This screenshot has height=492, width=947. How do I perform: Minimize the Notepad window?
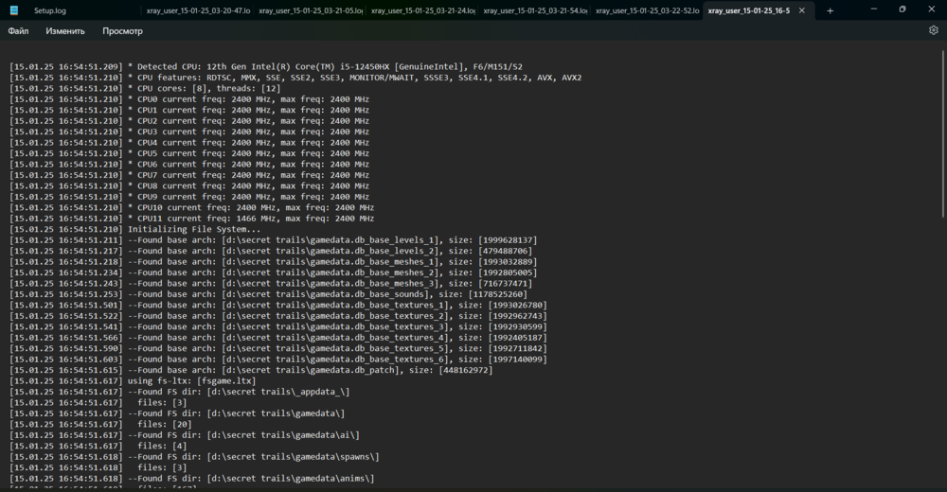[x=874, y=9]
